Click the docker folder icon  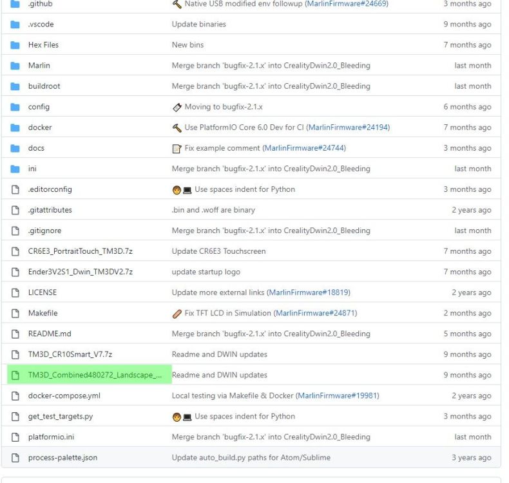pyautogui.click(x=15, y=128)
